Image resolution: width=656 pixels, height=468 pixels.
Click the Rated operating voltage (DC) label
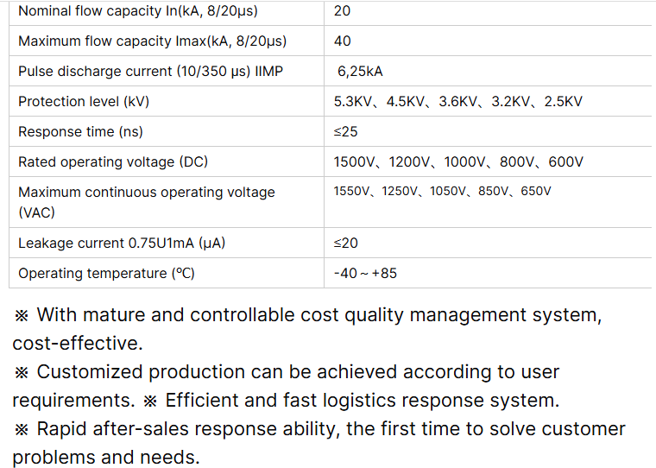coord(113,162)
